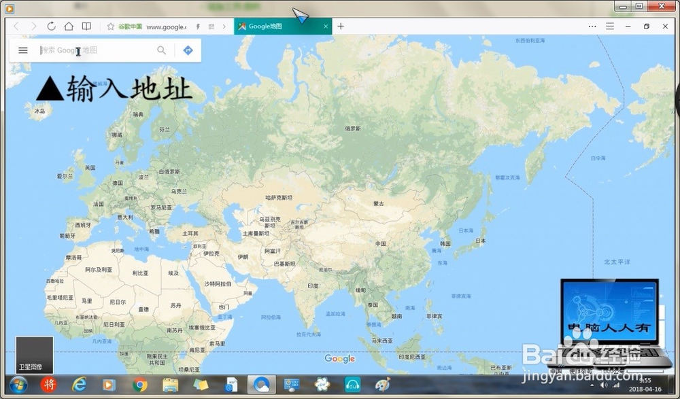This screenshot has height=399, width=680.
Task: Click the 印度尼西亚 label on the map
Action: coord(412,357)
